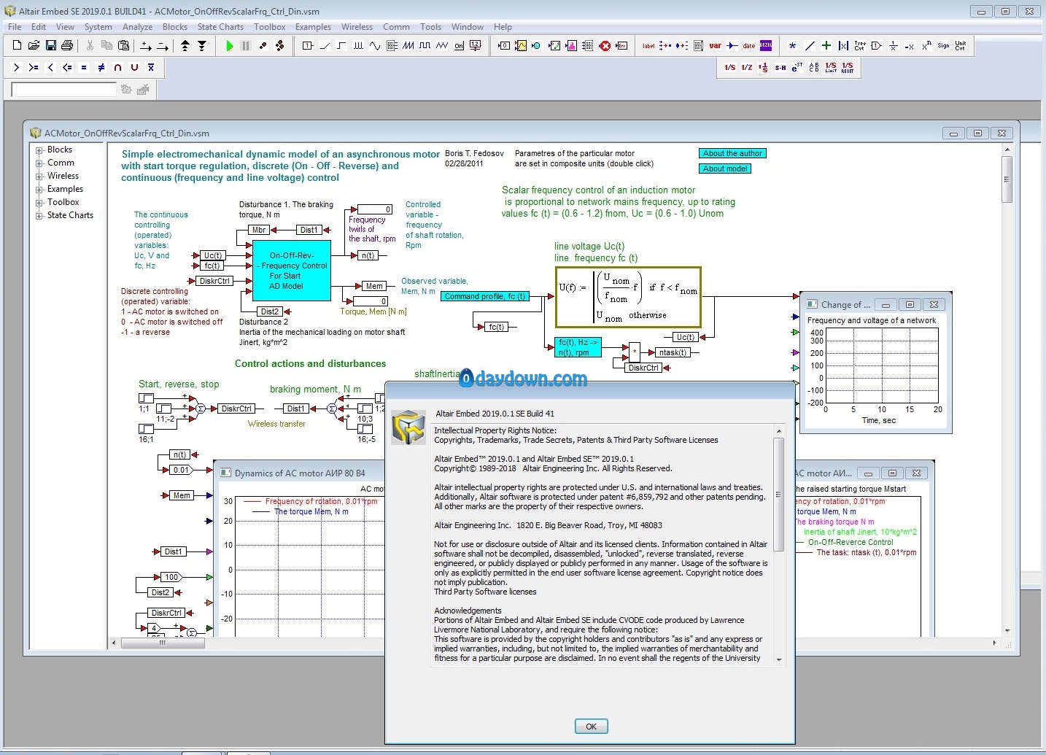Insert a variable block (var)

point(716,45)
